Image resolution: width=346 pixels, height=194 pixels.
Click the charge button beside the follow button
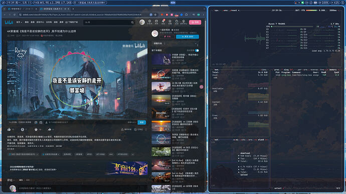167,36
